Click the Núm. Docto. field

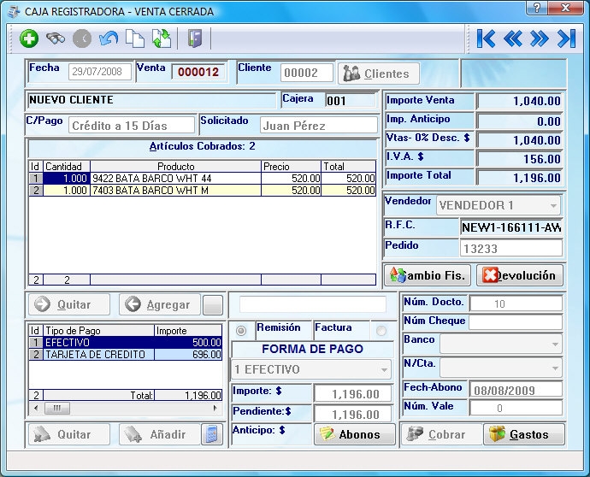pos(516,303)
